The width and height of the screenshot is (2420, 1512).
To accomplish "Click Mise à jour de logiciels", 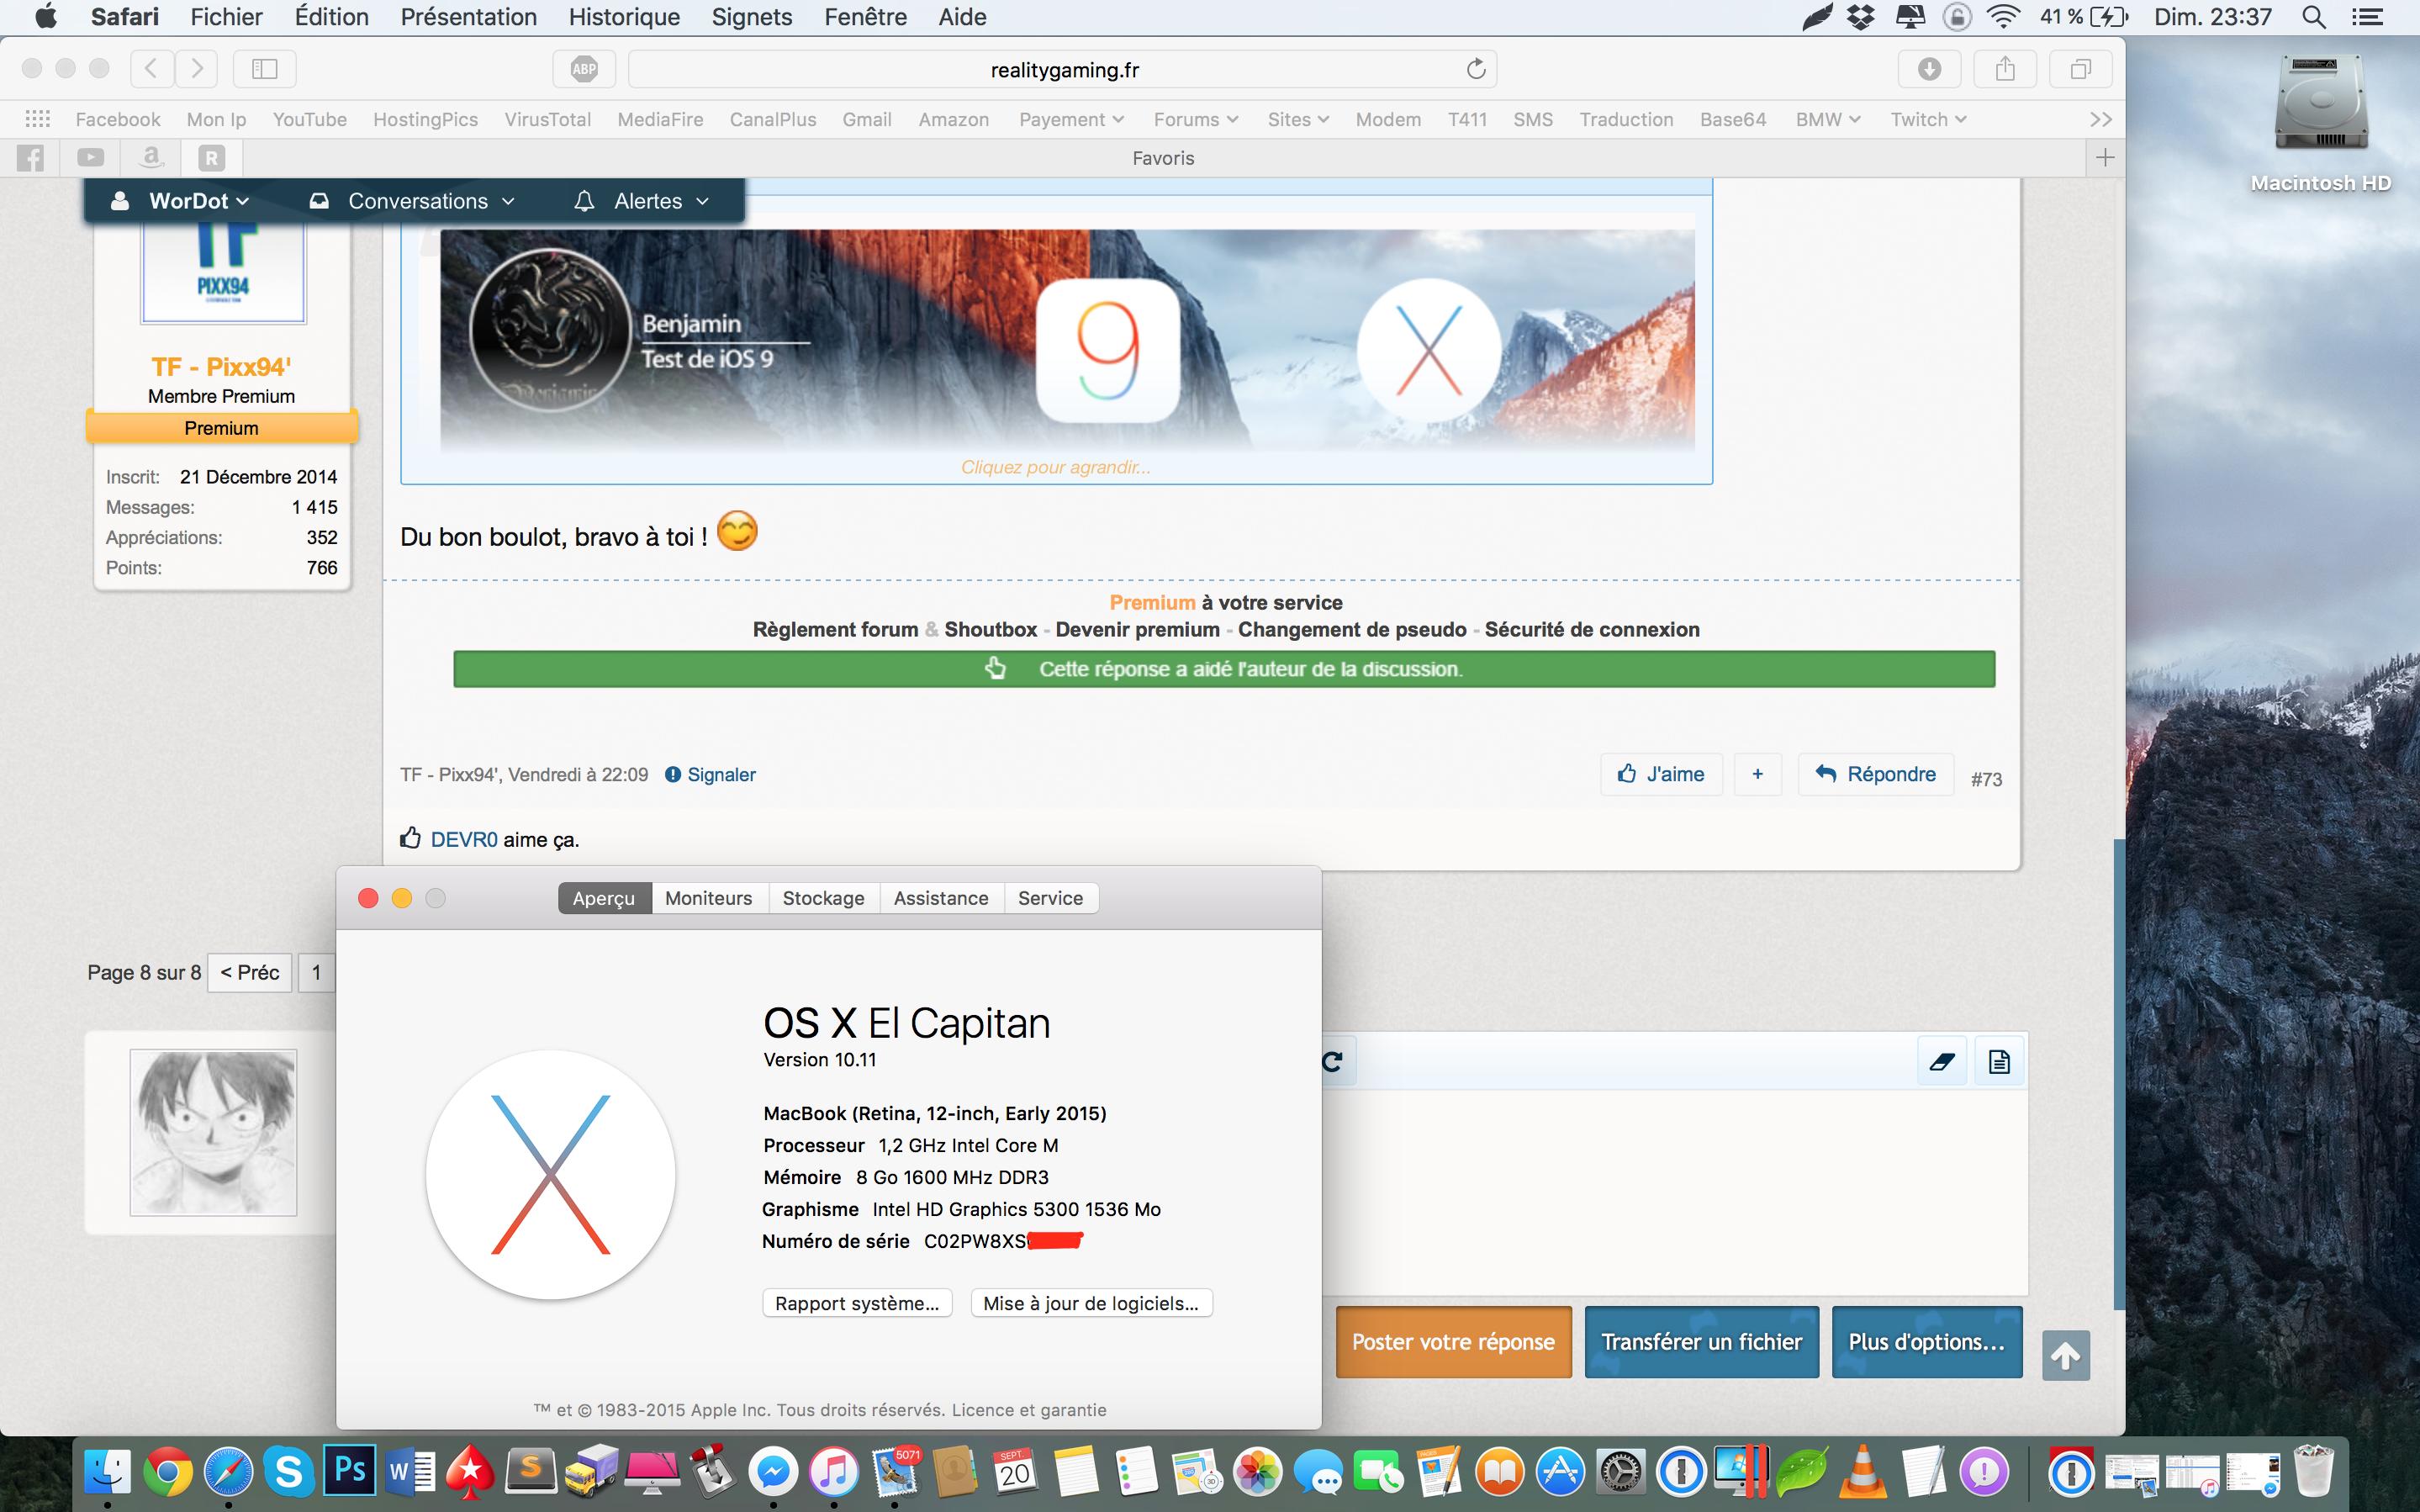I will coord(1091,1303).
